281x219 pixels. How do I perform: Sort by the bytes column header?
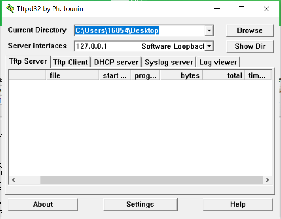pos(181,75)
